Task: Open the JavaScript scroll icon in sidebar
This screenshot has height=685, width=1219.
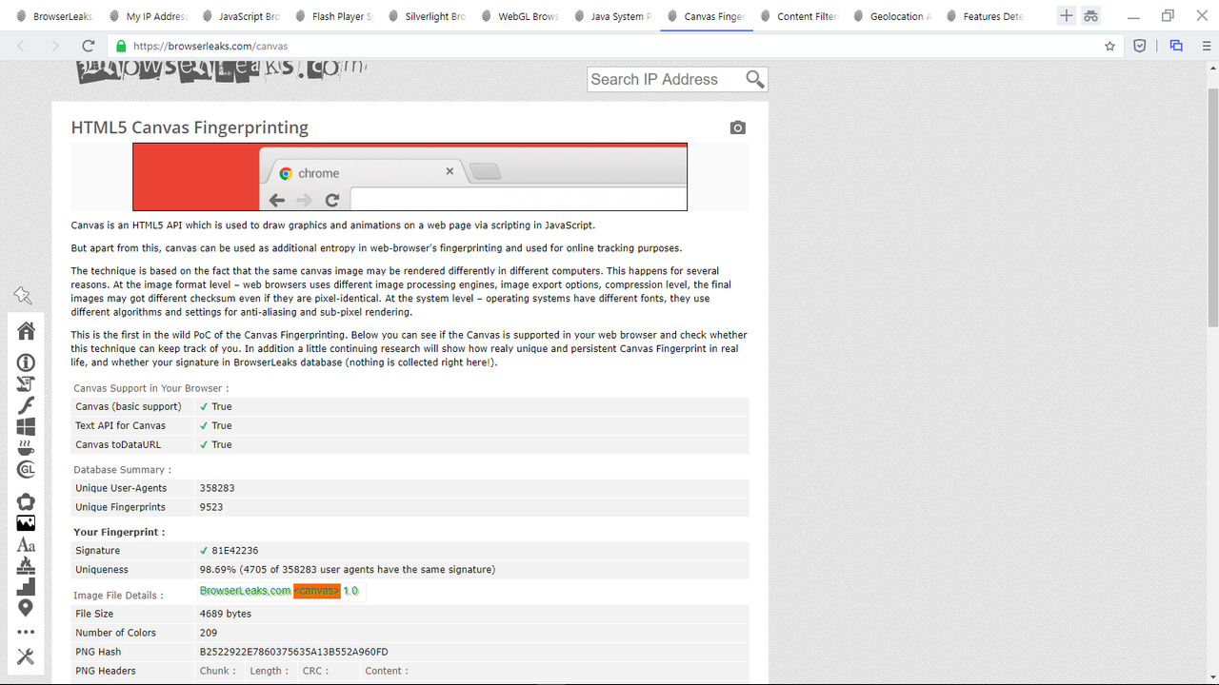Action: [26, 384]
